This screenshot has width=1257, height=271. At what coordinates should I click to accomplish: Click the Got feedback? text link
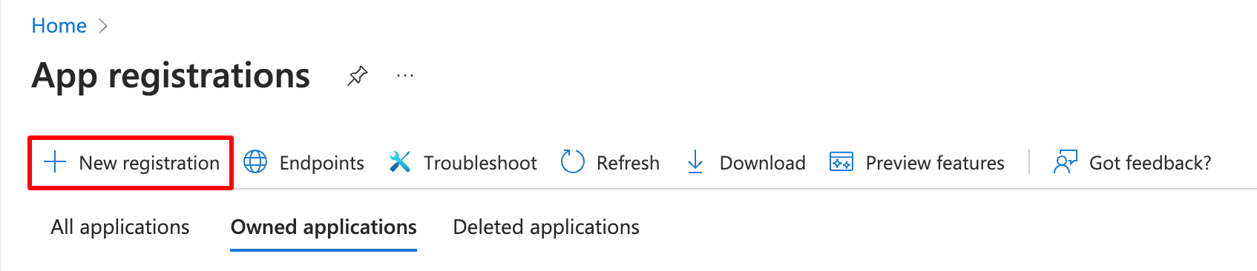pyautogui.click(x=1150, y=163)
